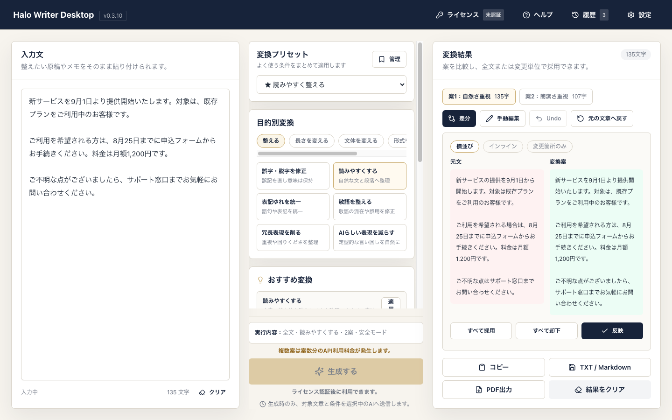Click the Halo Writer Desktop title
Screen dimensions: 672x420
pyautogui.click(x=54, y=15)
